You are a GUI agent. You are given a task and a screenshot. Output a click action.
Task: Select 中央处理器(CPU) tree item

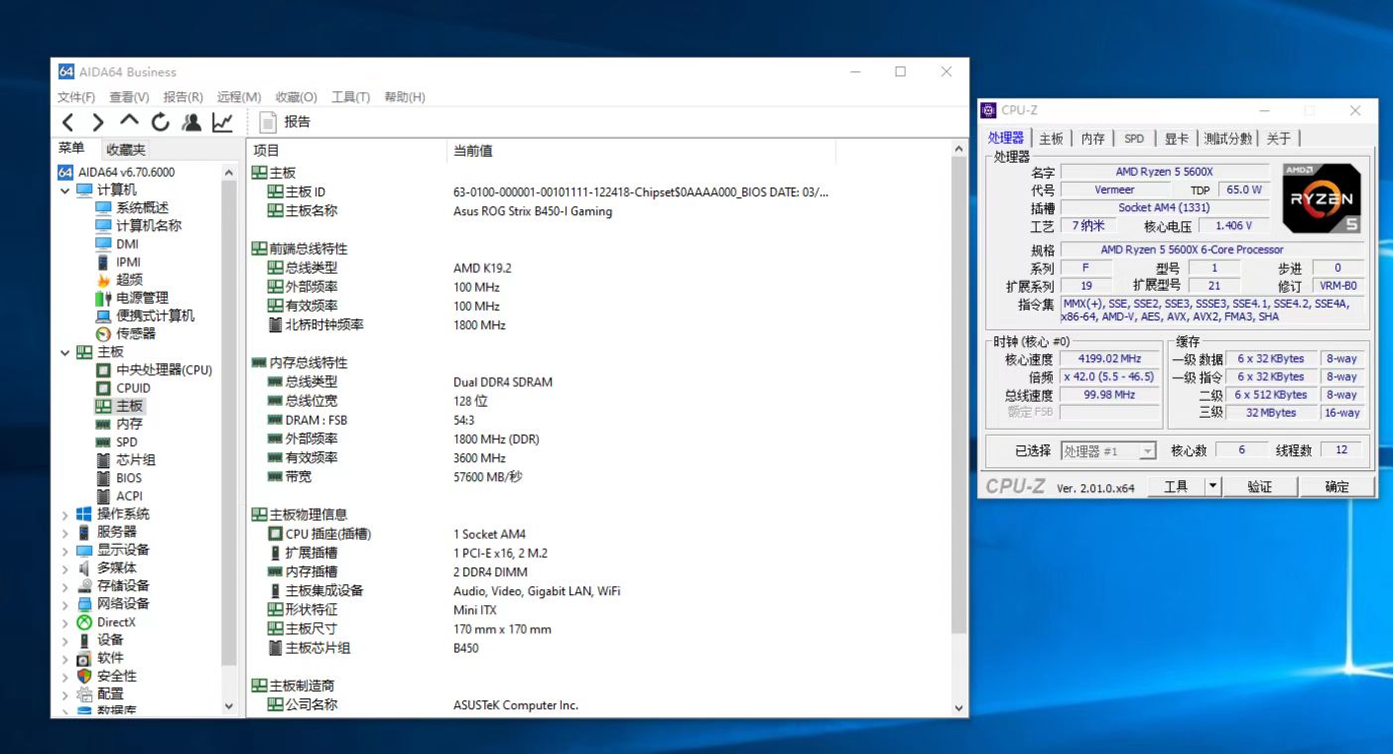click(x=164, y=370)
